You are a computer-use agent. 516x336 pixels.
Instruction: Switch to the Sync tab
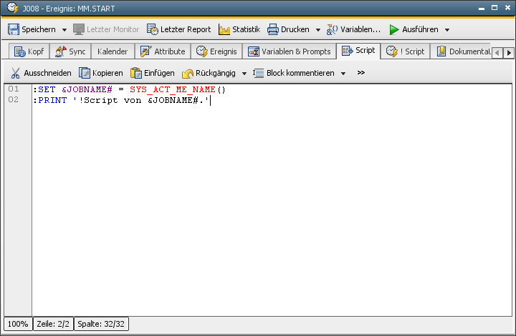coord(70,51)
